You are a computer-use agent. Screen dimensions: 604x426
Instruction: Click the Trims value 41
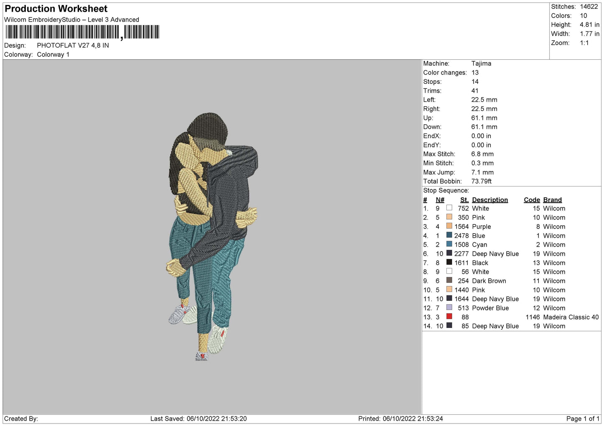point(475,91)
